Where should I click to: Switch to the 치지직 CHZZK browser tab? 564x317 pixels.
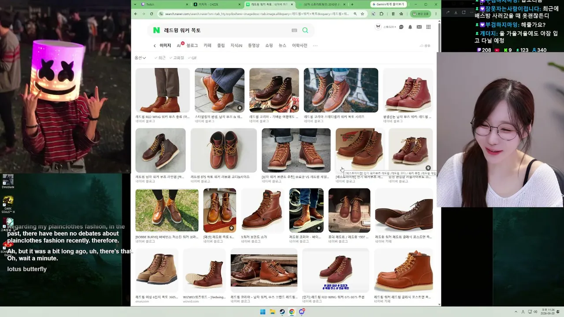click(x=217, y=4)
